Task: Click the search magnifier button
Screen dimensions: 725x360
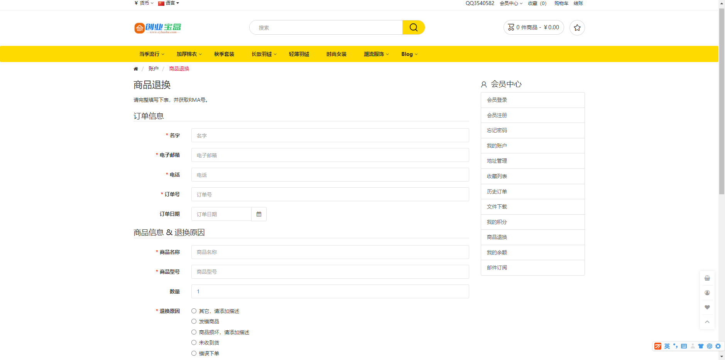Action: [413, 27]
